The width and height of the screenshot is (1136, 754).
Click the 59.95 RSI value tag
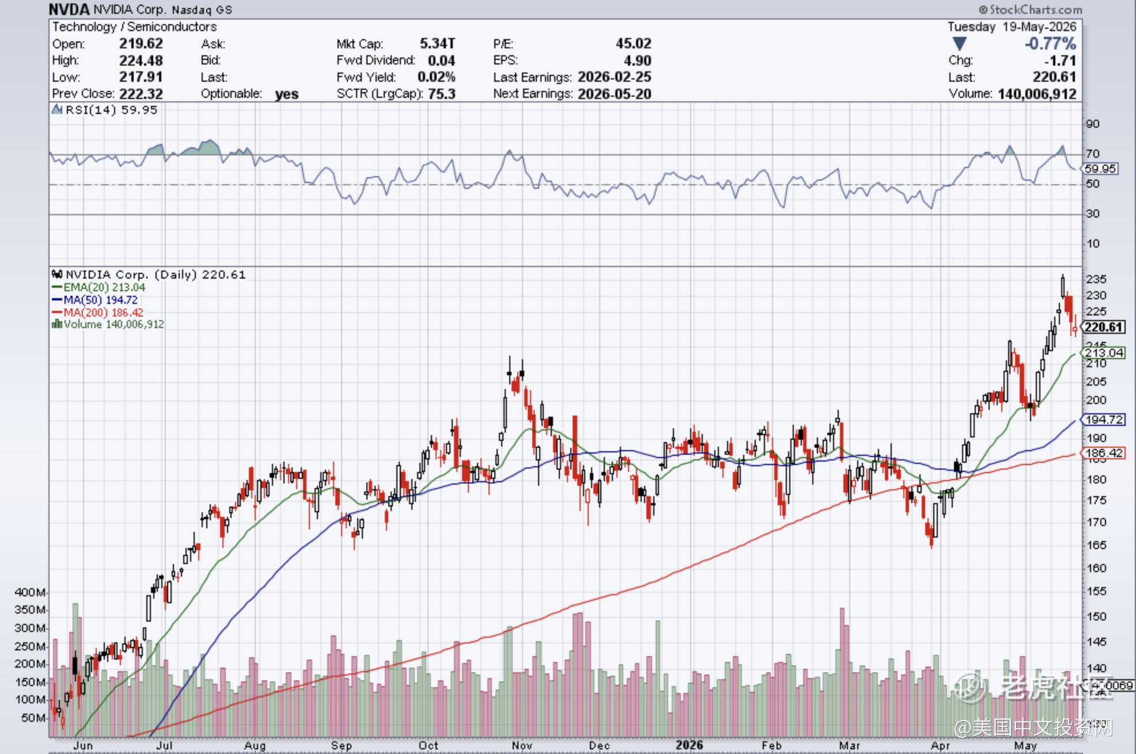pyautogui.click(x=1100, y=169)
